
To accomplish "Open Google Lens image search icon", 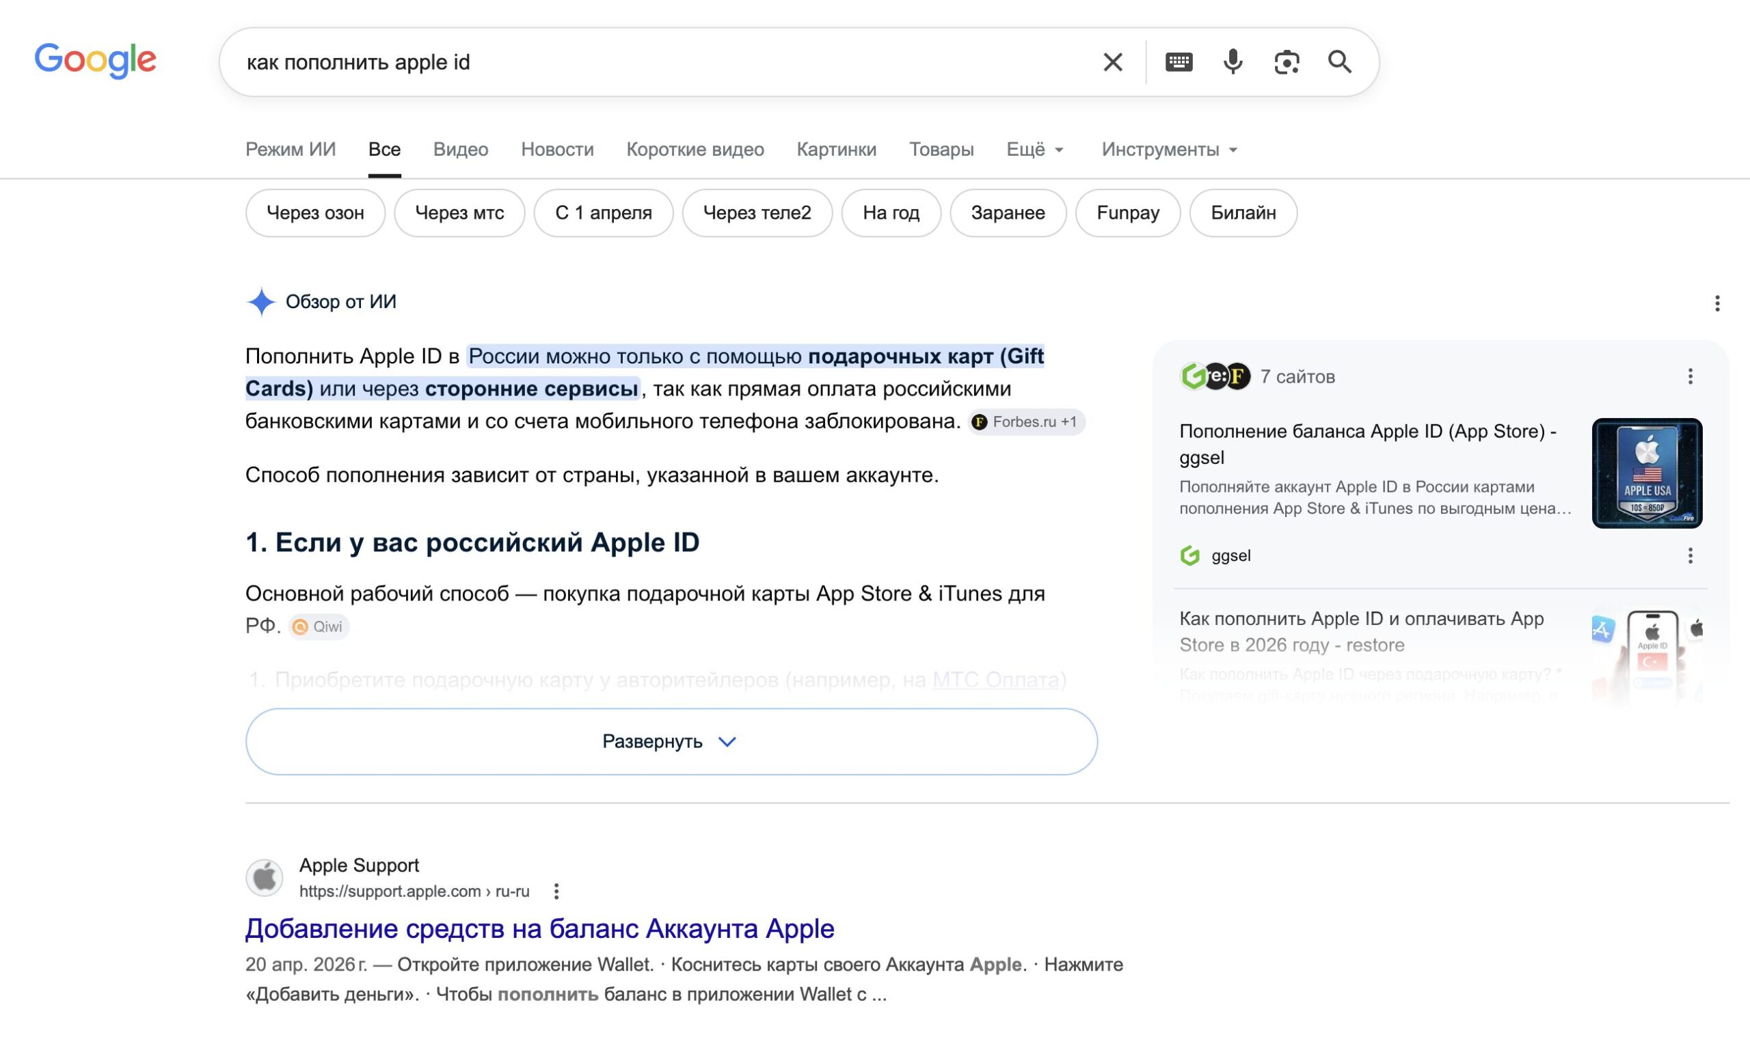I will pyautogui.click(x=1287, y=62).
